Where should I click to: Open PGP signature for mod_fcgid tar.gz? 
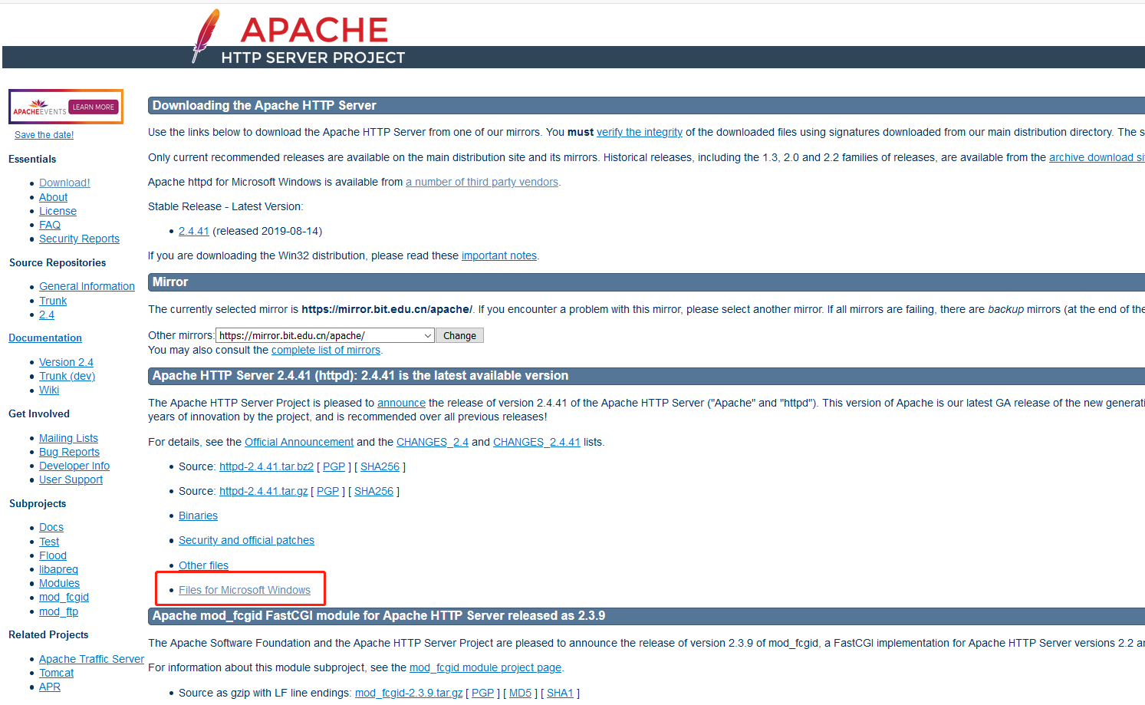point(482,693)
